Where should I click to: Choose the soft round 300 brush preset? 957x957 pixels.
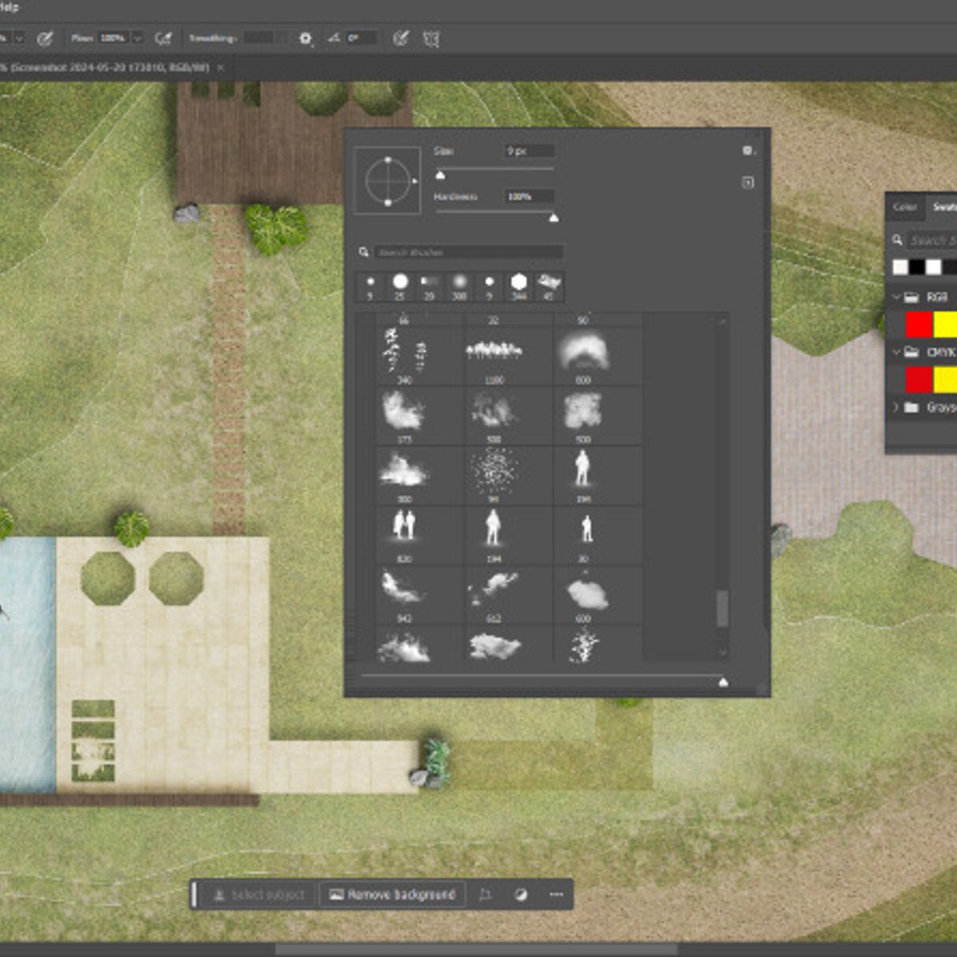click(x=461, y=283)
